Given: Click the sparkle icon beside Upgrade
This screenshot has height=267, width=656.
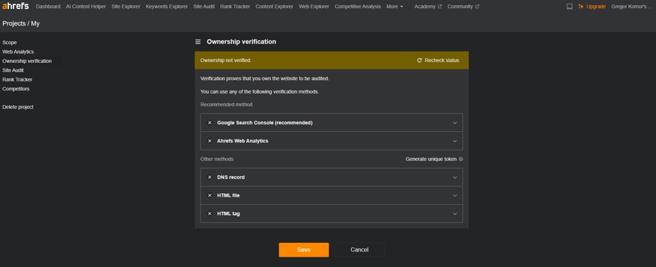Looking at the screenshot, I should point(580,6).
